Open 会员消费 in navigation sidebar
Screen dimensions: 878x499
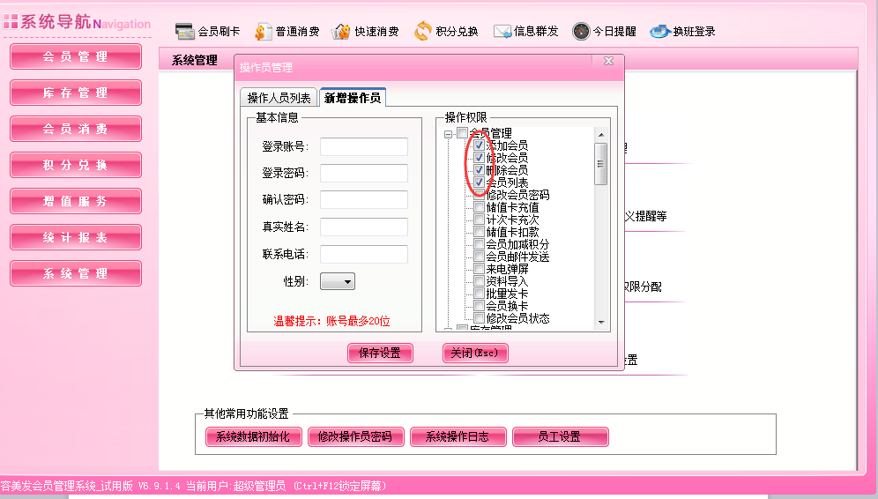coord(76,129)
